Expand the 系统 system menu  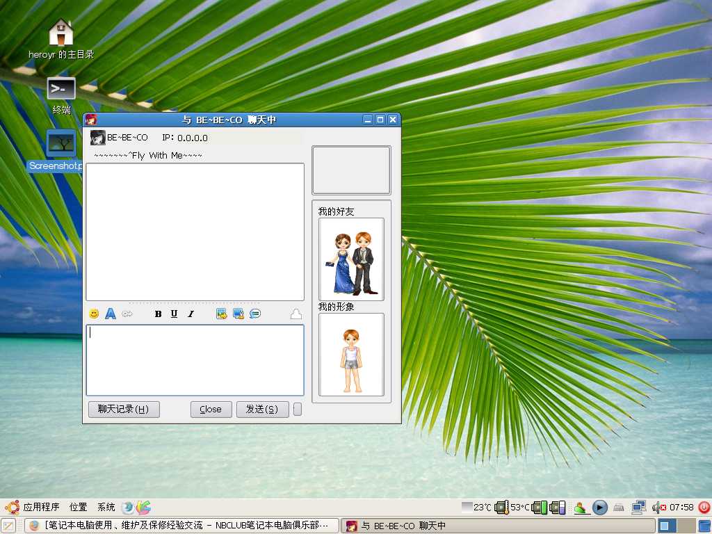106,508
